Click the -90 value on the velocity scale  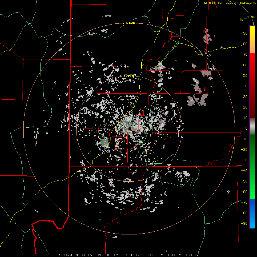pos(244,223)
